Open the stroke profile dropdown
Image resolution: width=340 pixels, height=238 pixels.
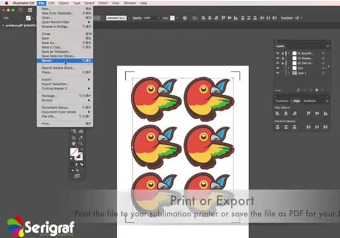pos(129,18)
